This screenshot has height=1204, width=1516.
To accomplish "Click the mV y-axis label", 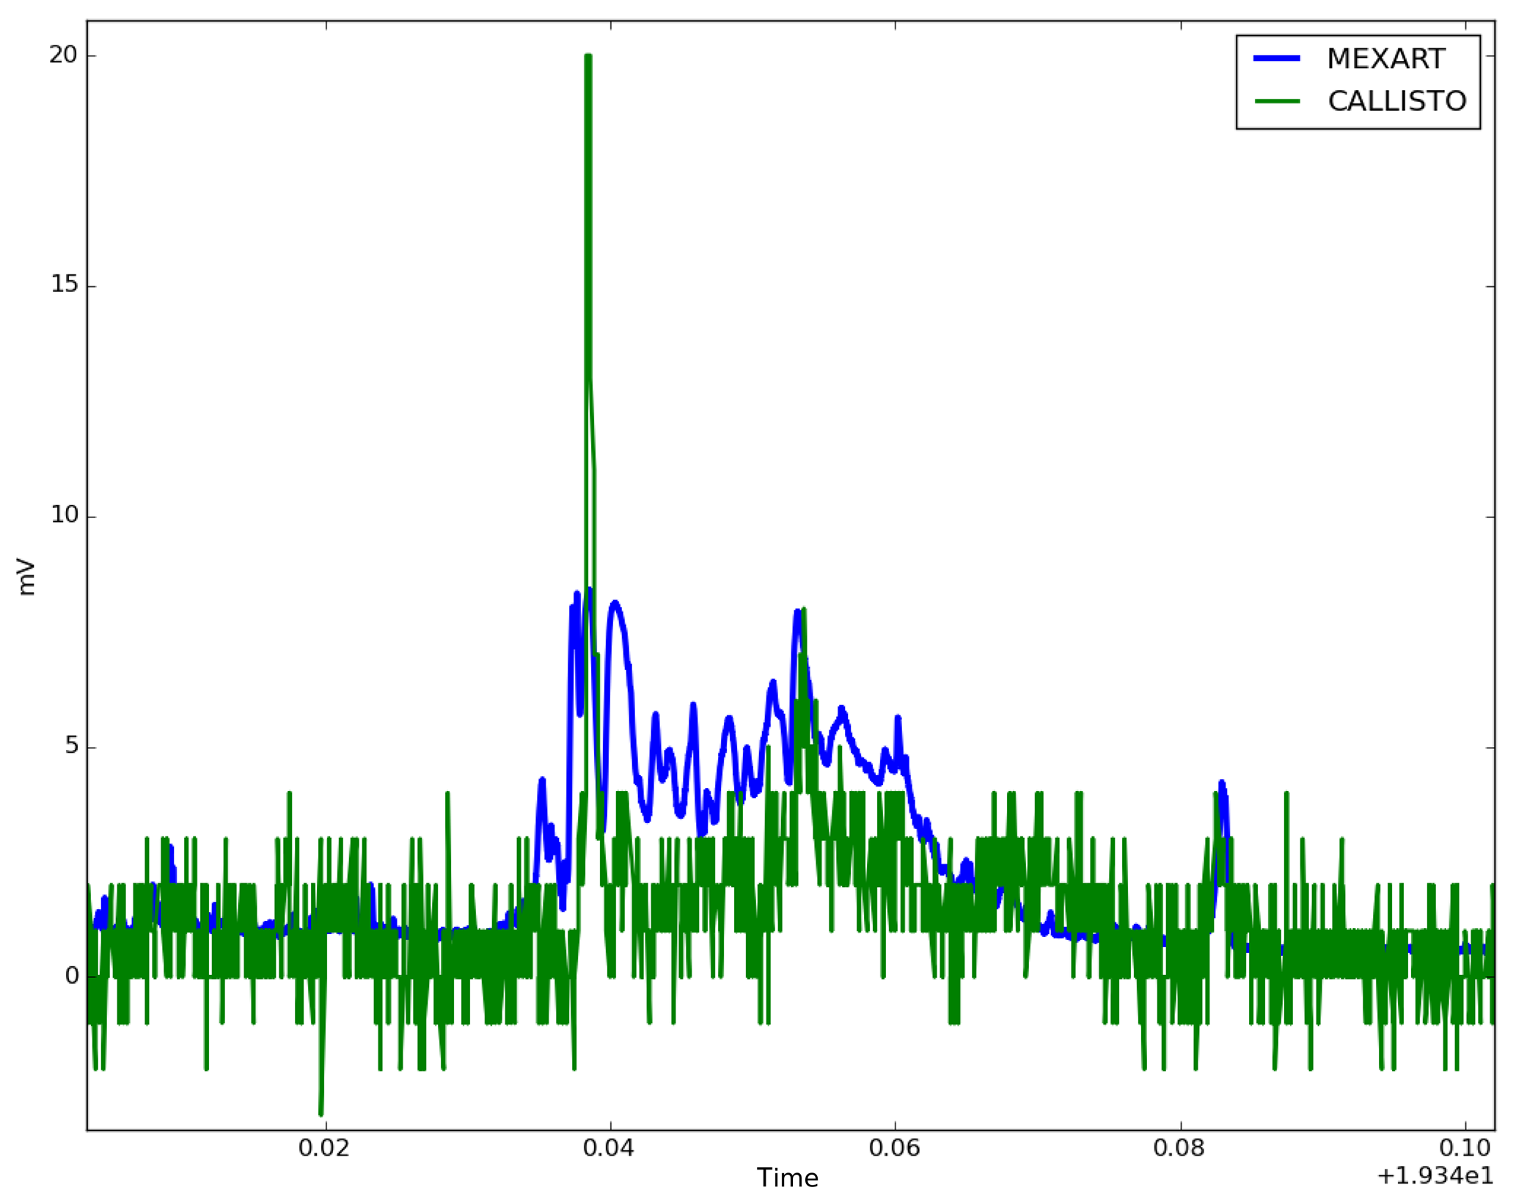I will click(26, 577).
